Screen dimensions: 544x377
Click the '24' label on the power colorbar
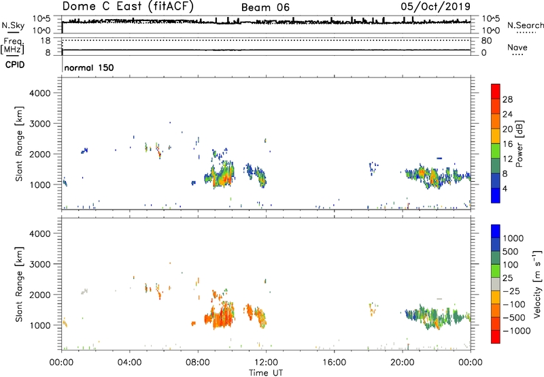click(x=507, y=114)
